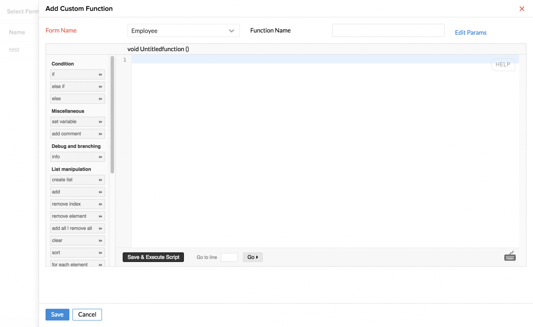This screenshot has width=533, height=327.
Task: Click the Go button
Action: tap(252, 257)
